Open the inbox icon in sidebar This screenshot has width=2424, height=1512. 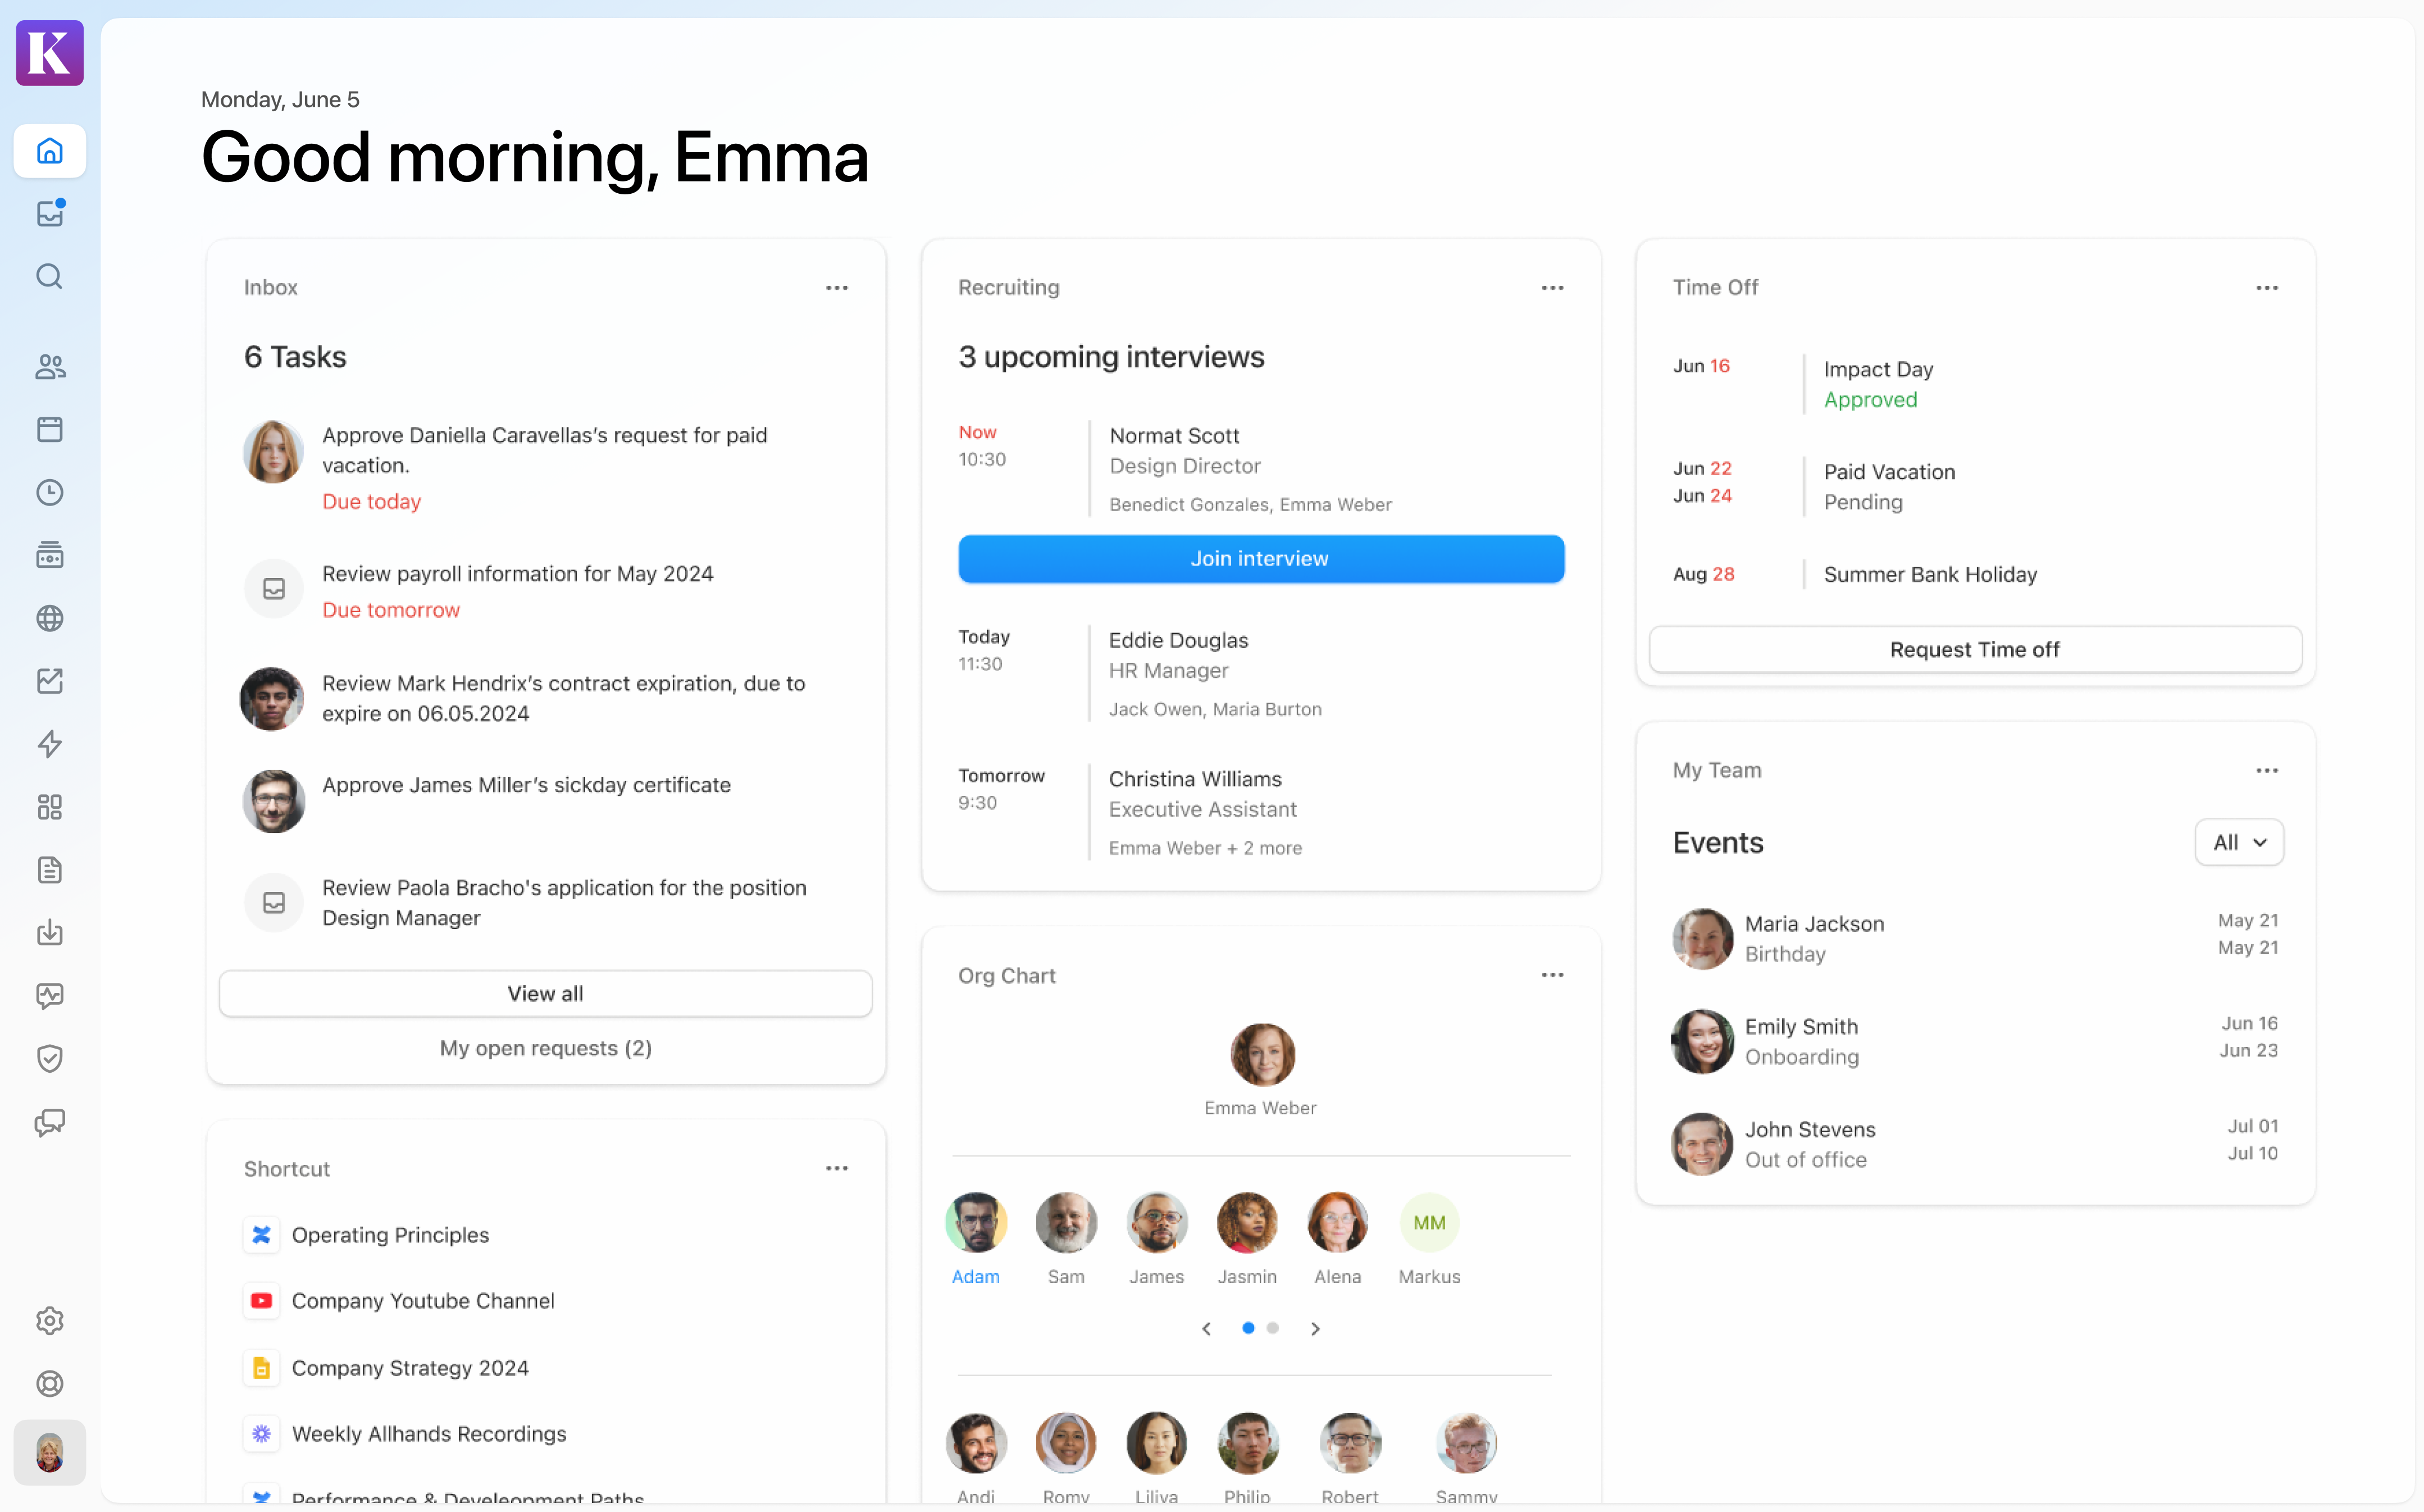click(x=50, y=213)
